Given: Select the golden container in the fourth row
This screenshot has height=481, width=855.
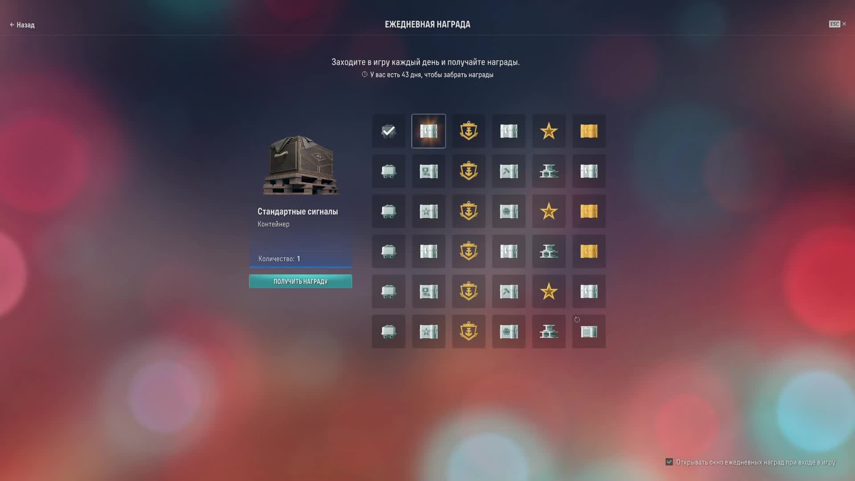Looking at the screenshot, I should (x=589, y=251).
